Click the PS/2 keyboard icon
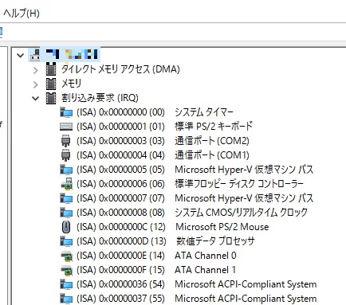Image resolution: width=346 pixels, height=305 pixels. pos(66,127)
